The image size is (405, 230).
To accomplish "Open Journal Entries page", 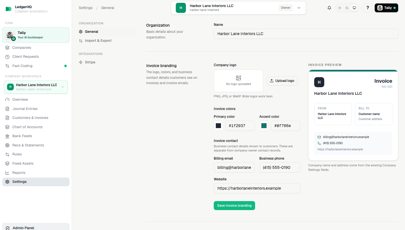I will click(x=36, y=109).
